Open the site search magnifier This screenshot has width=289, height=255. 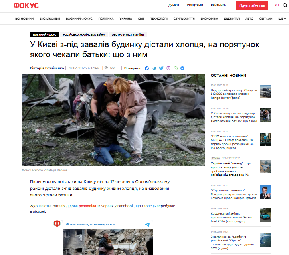(285, 5)
